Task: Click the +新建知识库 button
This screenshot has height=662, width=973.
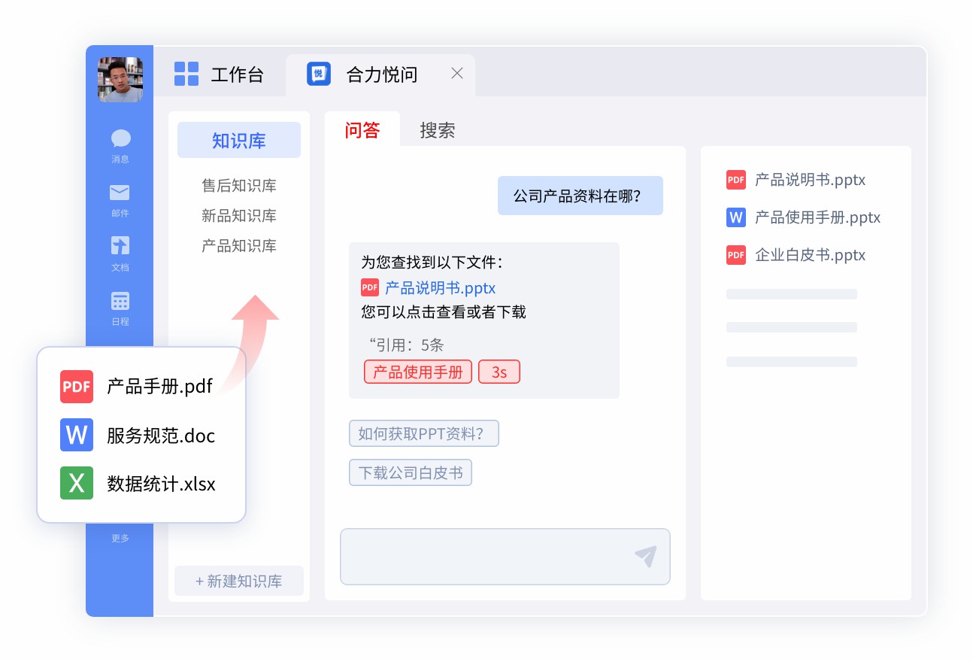Action: (x=238, y=581)
